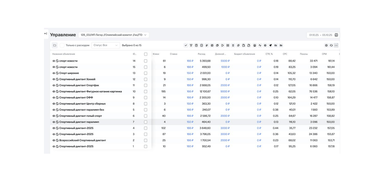Click the trash delete icon
Image resolution: width=384 pixels, height=181 pixels.
(233, 45)
